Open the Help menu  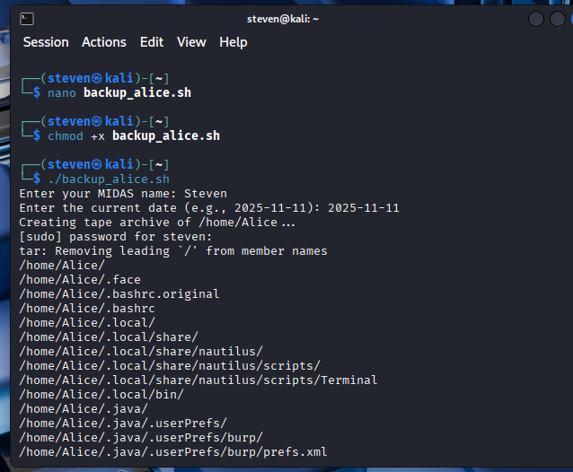click(234, 42)
